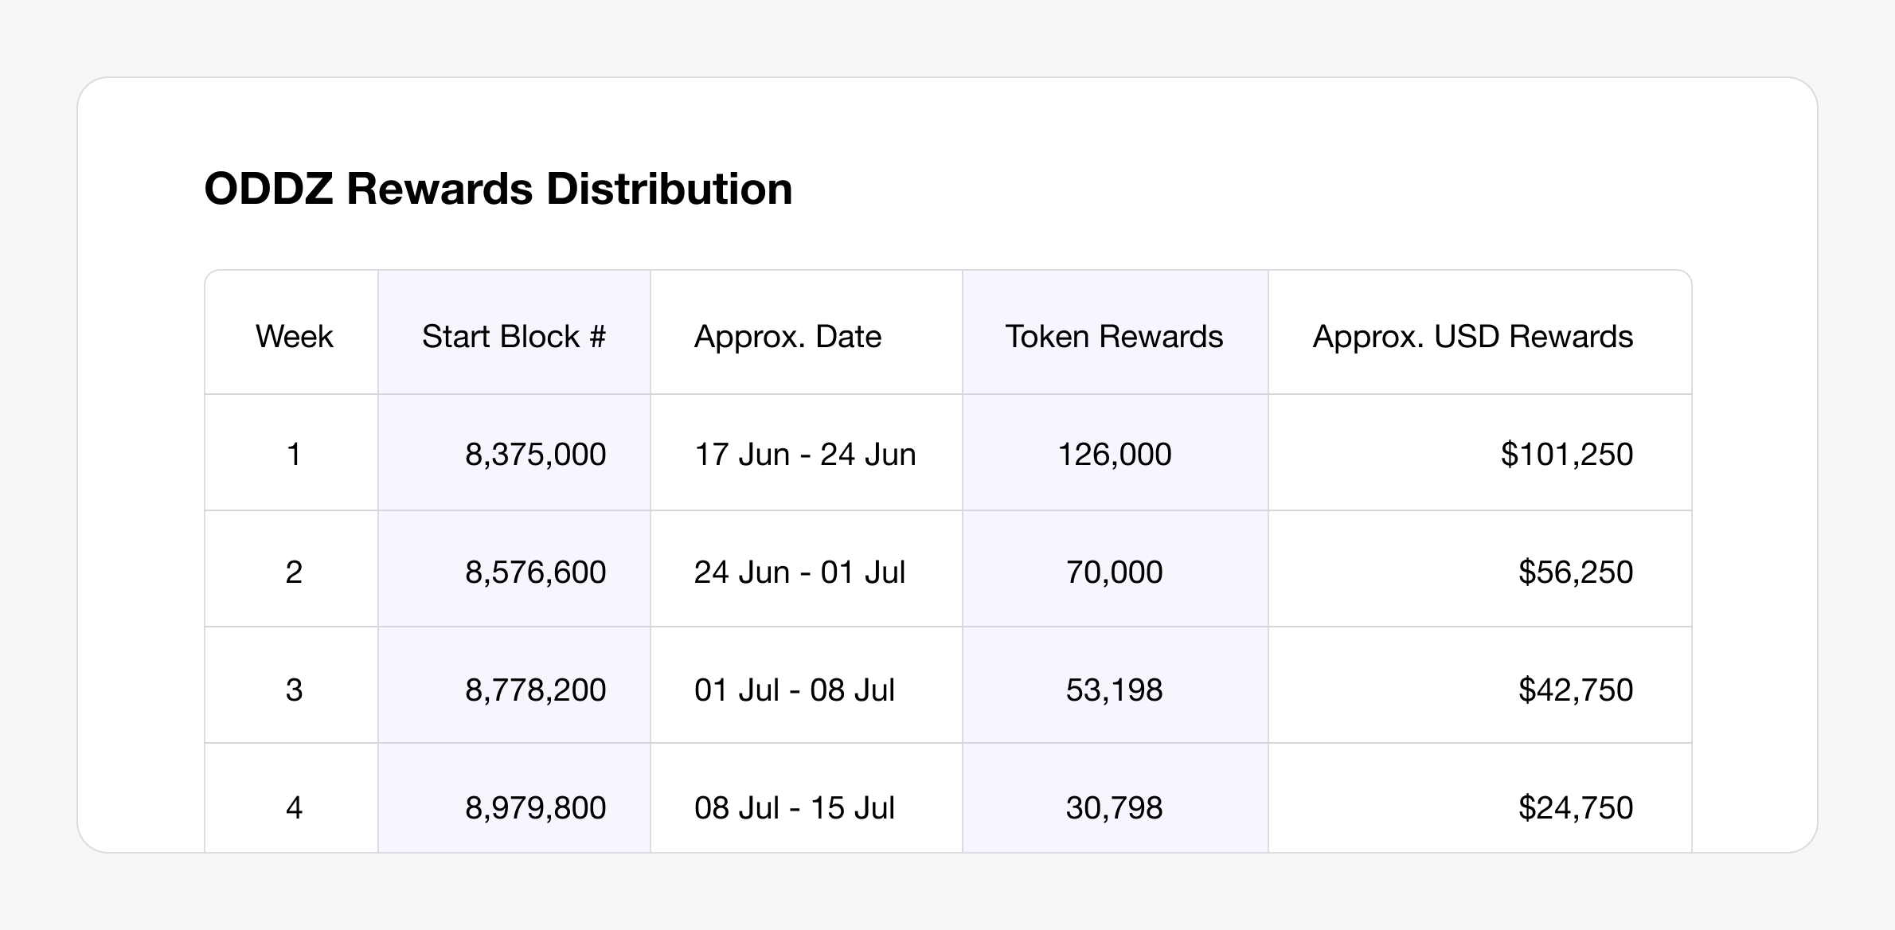
Task: Click start block 8,979,800 cell
Action: 535,808
